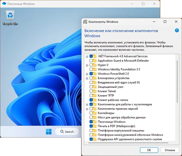Expand the Компоненты прежних версий node
The width and height of the screenshot is (182, 156).
[x=87, y=109]
